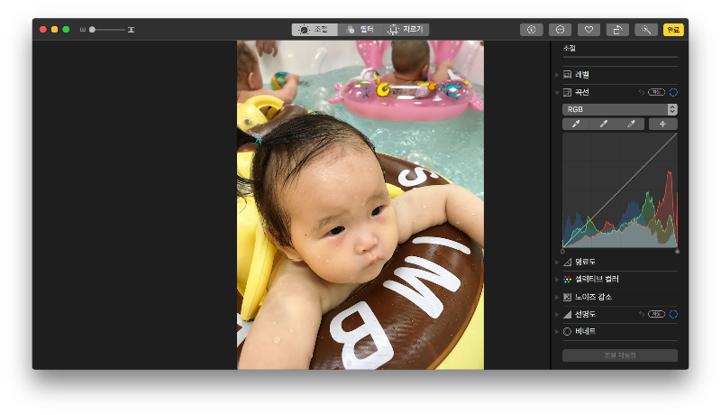Click the yellow 완료 done button
Viewport: 721px width, 415px height.
click(673, 30)
